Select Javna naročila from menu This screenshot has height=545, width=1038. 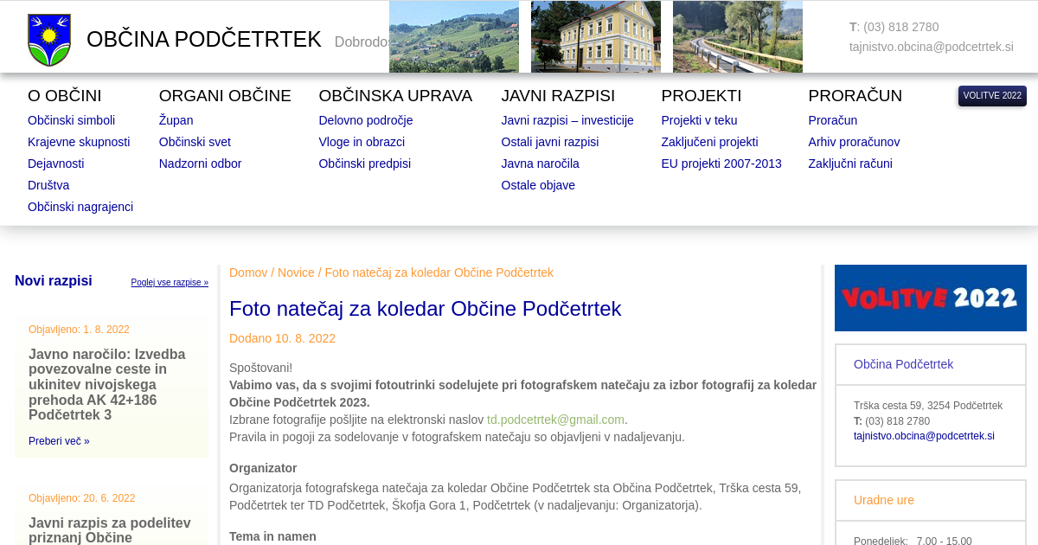[x=540, y=163]
